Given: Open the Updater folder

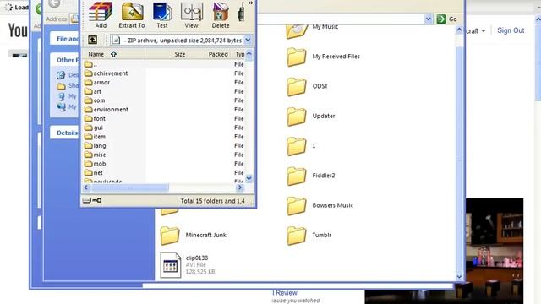Looking at the screenshot, I should coord(311,117).
